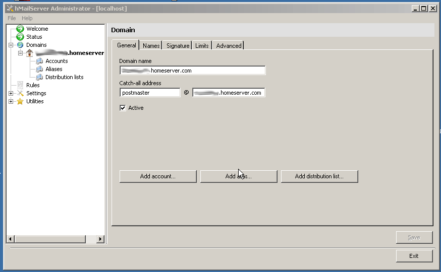The height and width of the screenshot is (272, 441).
Task: Select Rules in the tree
Action: [33, 85]
